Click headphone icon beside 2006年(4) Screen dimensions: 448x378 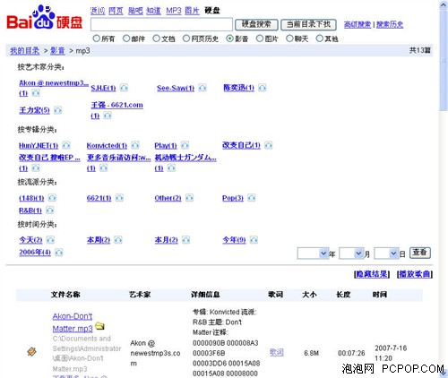pos(58,253)
